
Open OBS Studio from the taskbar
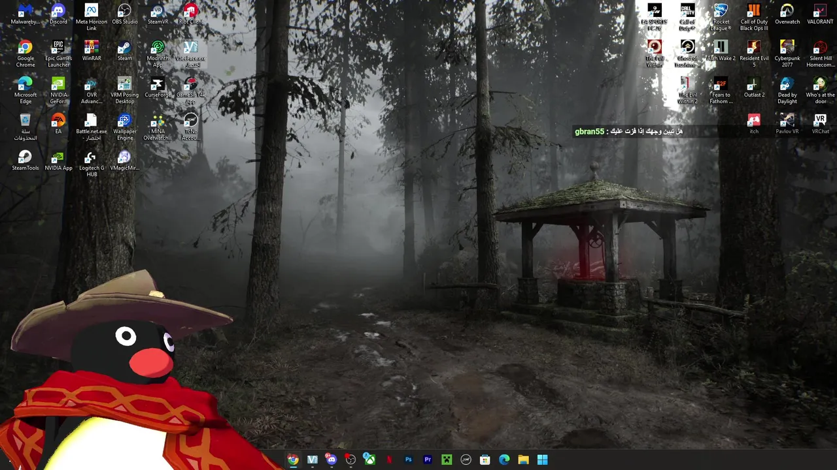click(x=350, y=460)
